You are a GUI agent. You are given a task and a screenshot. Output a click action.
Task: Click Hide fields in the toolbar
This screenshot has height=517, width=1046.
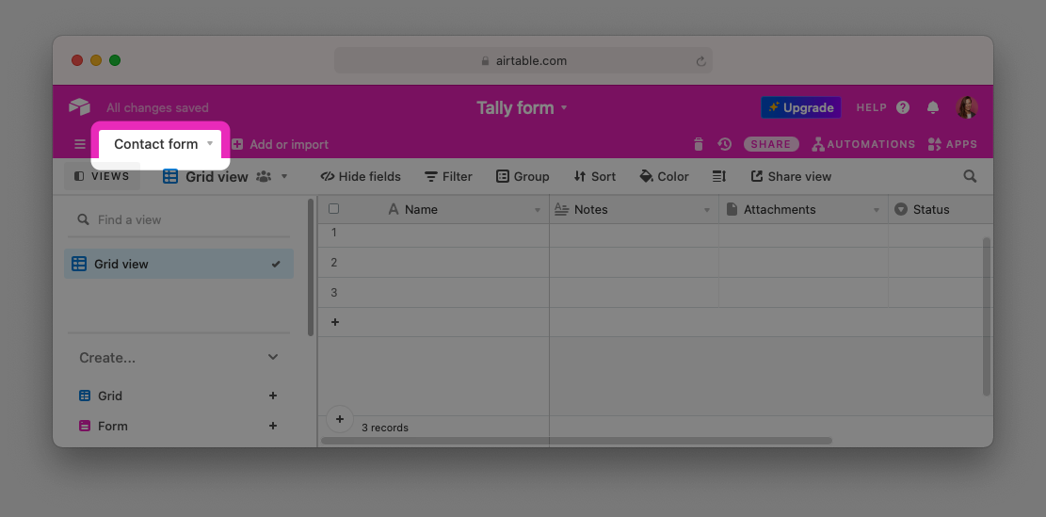[x=361, y=177]
